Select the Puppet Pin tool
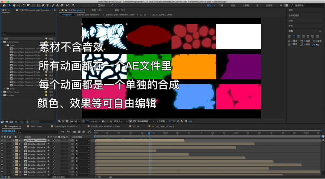 point(73,5)
